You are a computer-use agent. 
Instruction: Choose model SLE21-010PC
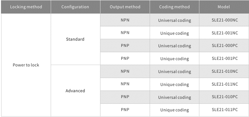[x=225, y=97]
